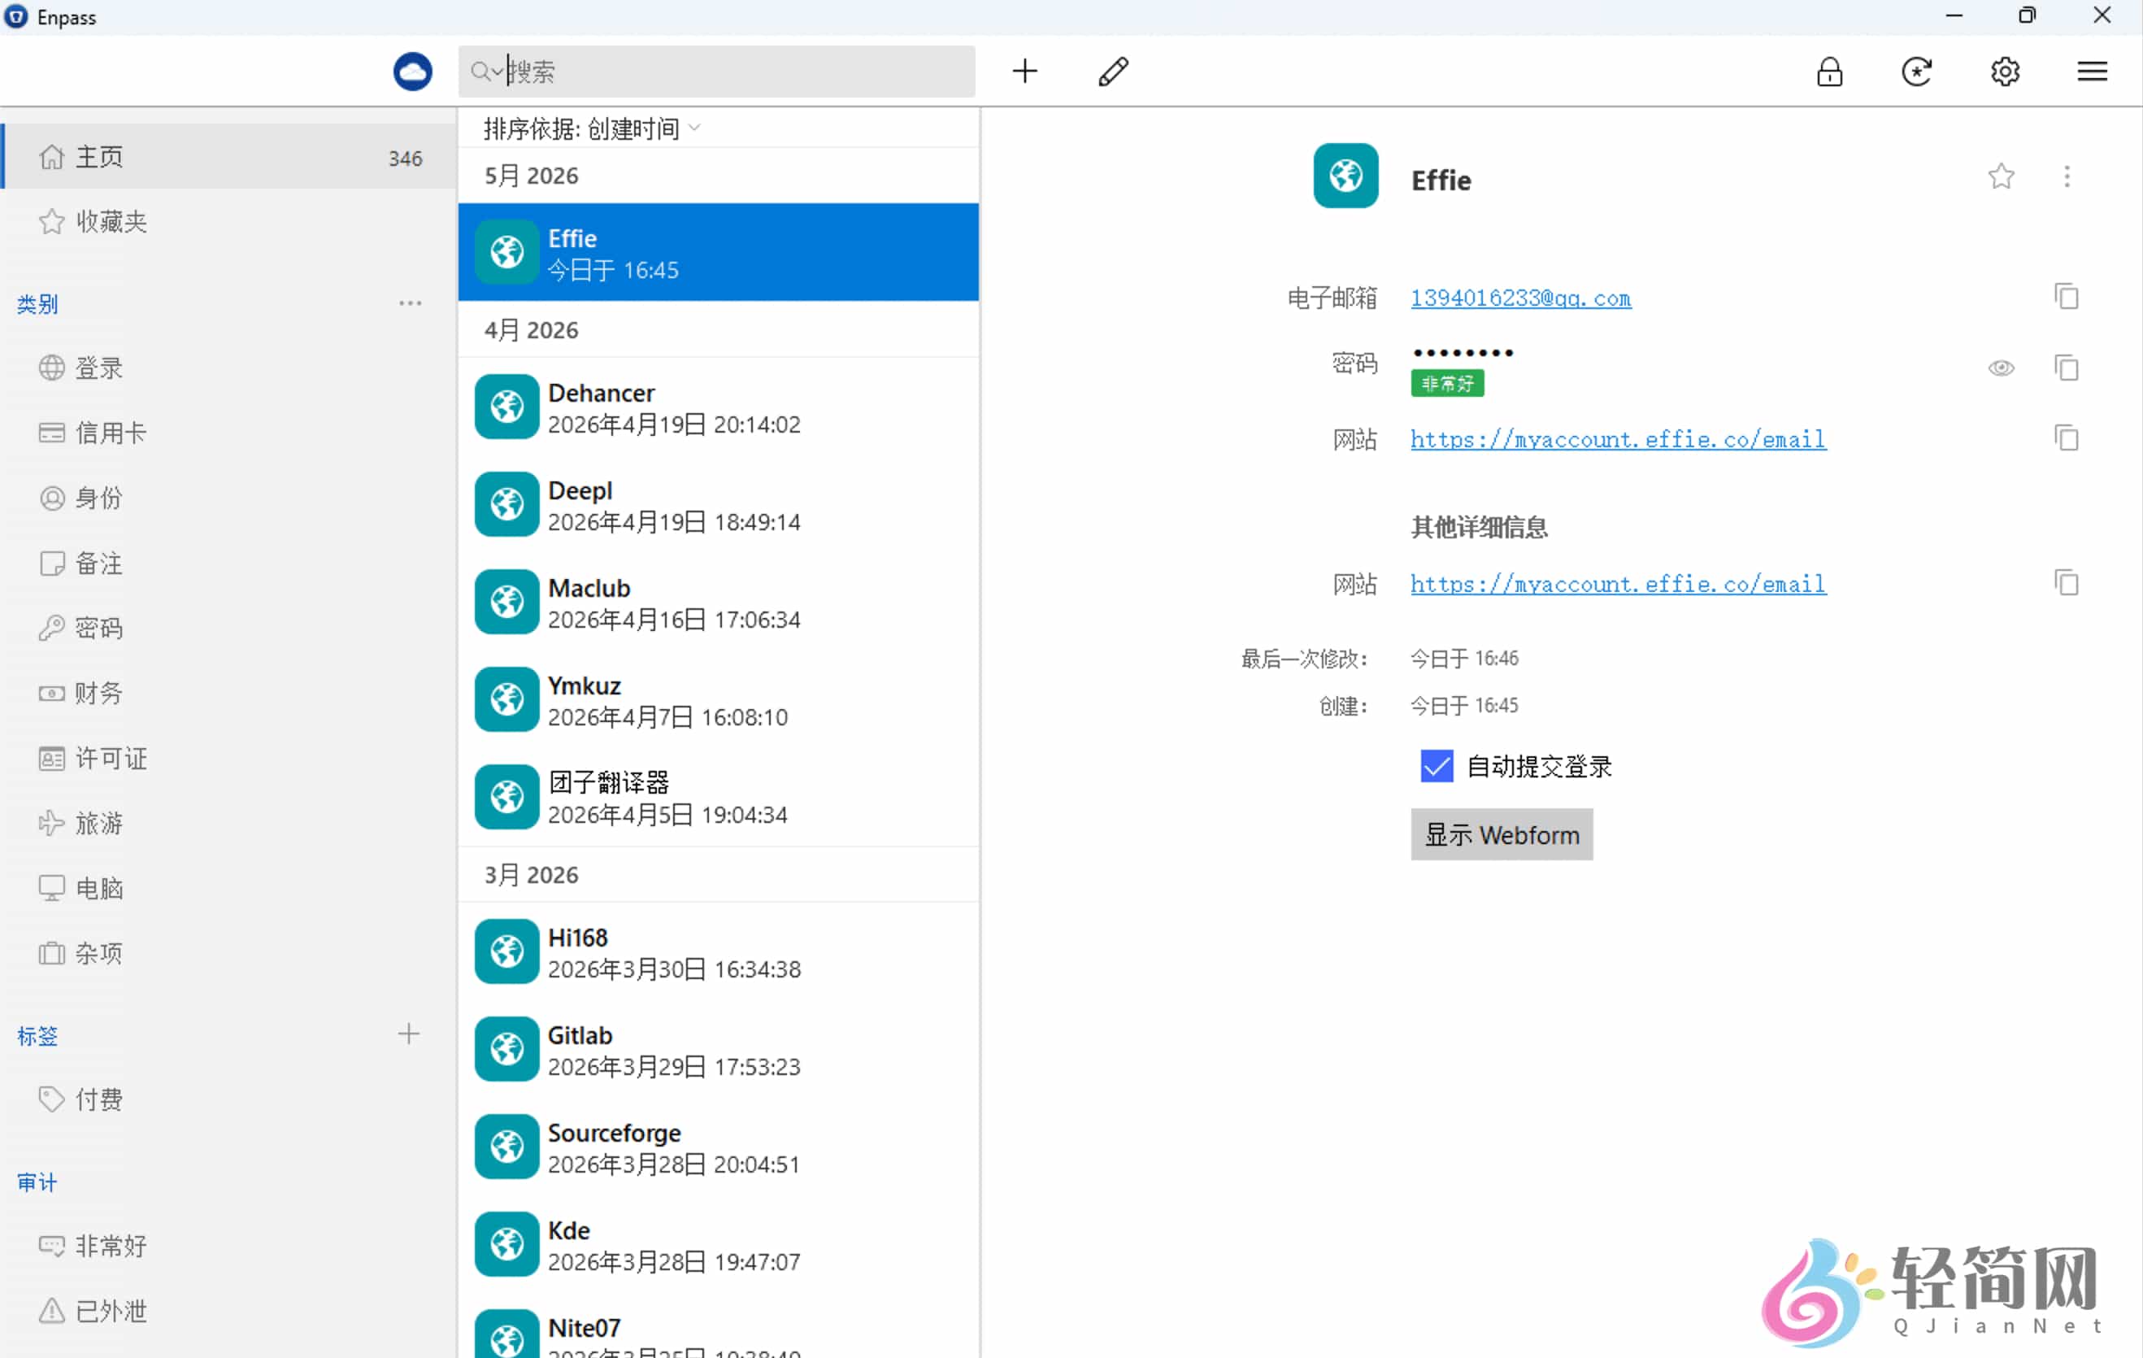Image resolution: width=2143 pixels, height=1358 pixels.
Task: Open 财务 category
Action: coord(228,692)
